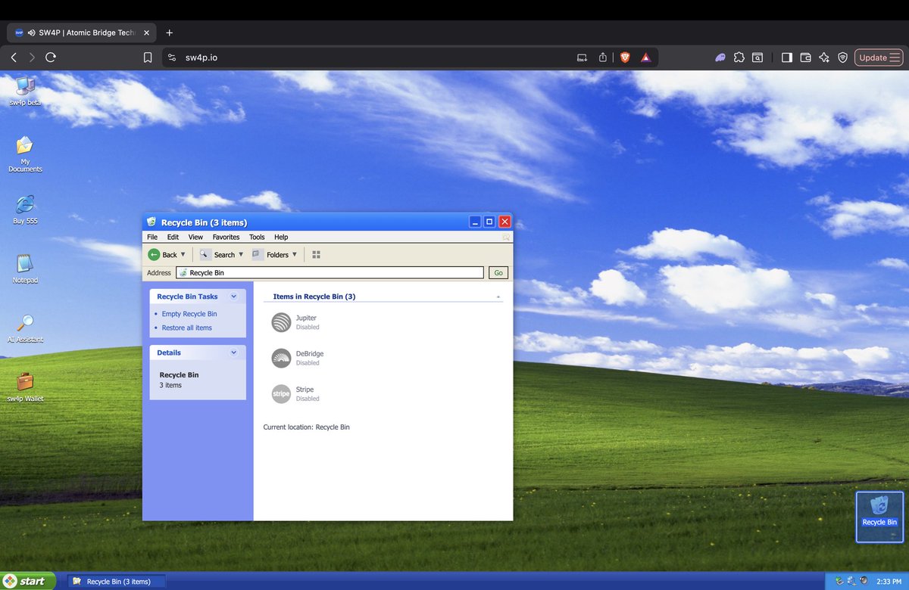This screenshot has width=909, height=590.
Task: Select the Jupiter item in Recycle Bin
Action: [x=295, y=322]
